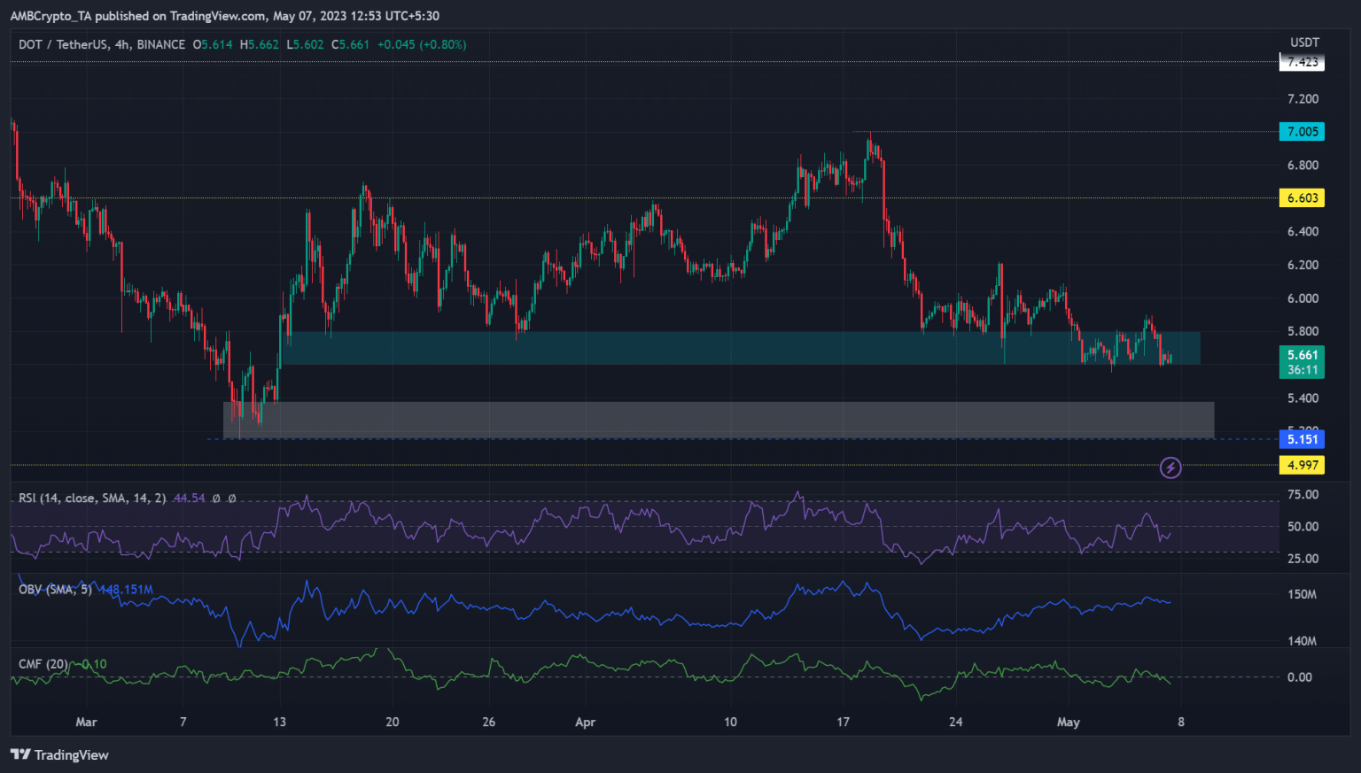Select the white 7.423 price label
This screenshot has height=773, width=1361.
[1302, 62]
